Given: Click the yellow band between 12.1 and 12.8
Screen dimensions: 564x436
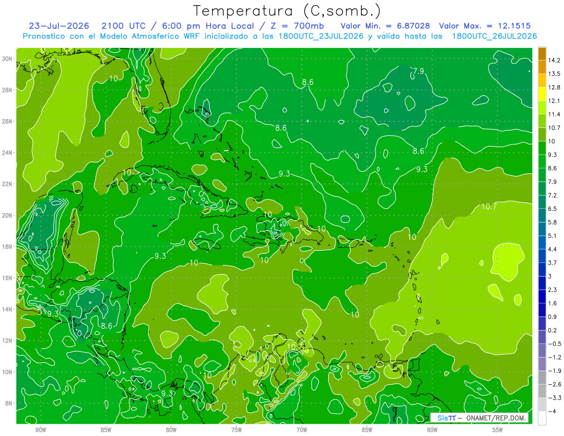Looking at the screenshot, I should (542, 94).
